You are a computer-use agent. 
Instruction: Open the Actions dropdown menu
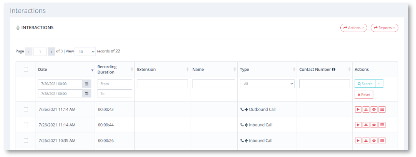(354, 28)
